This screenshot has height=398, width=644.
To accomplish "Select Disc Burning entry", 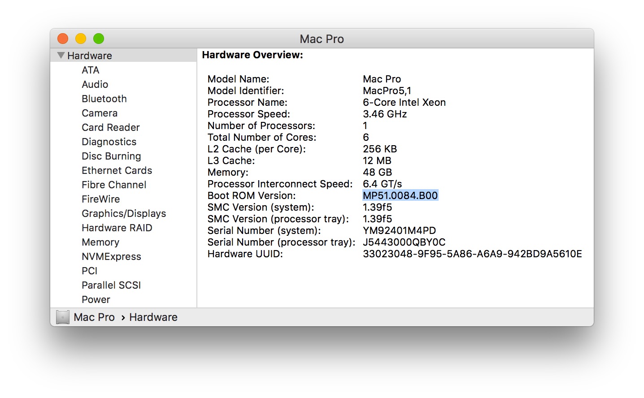I will click(x=111, y=156).
